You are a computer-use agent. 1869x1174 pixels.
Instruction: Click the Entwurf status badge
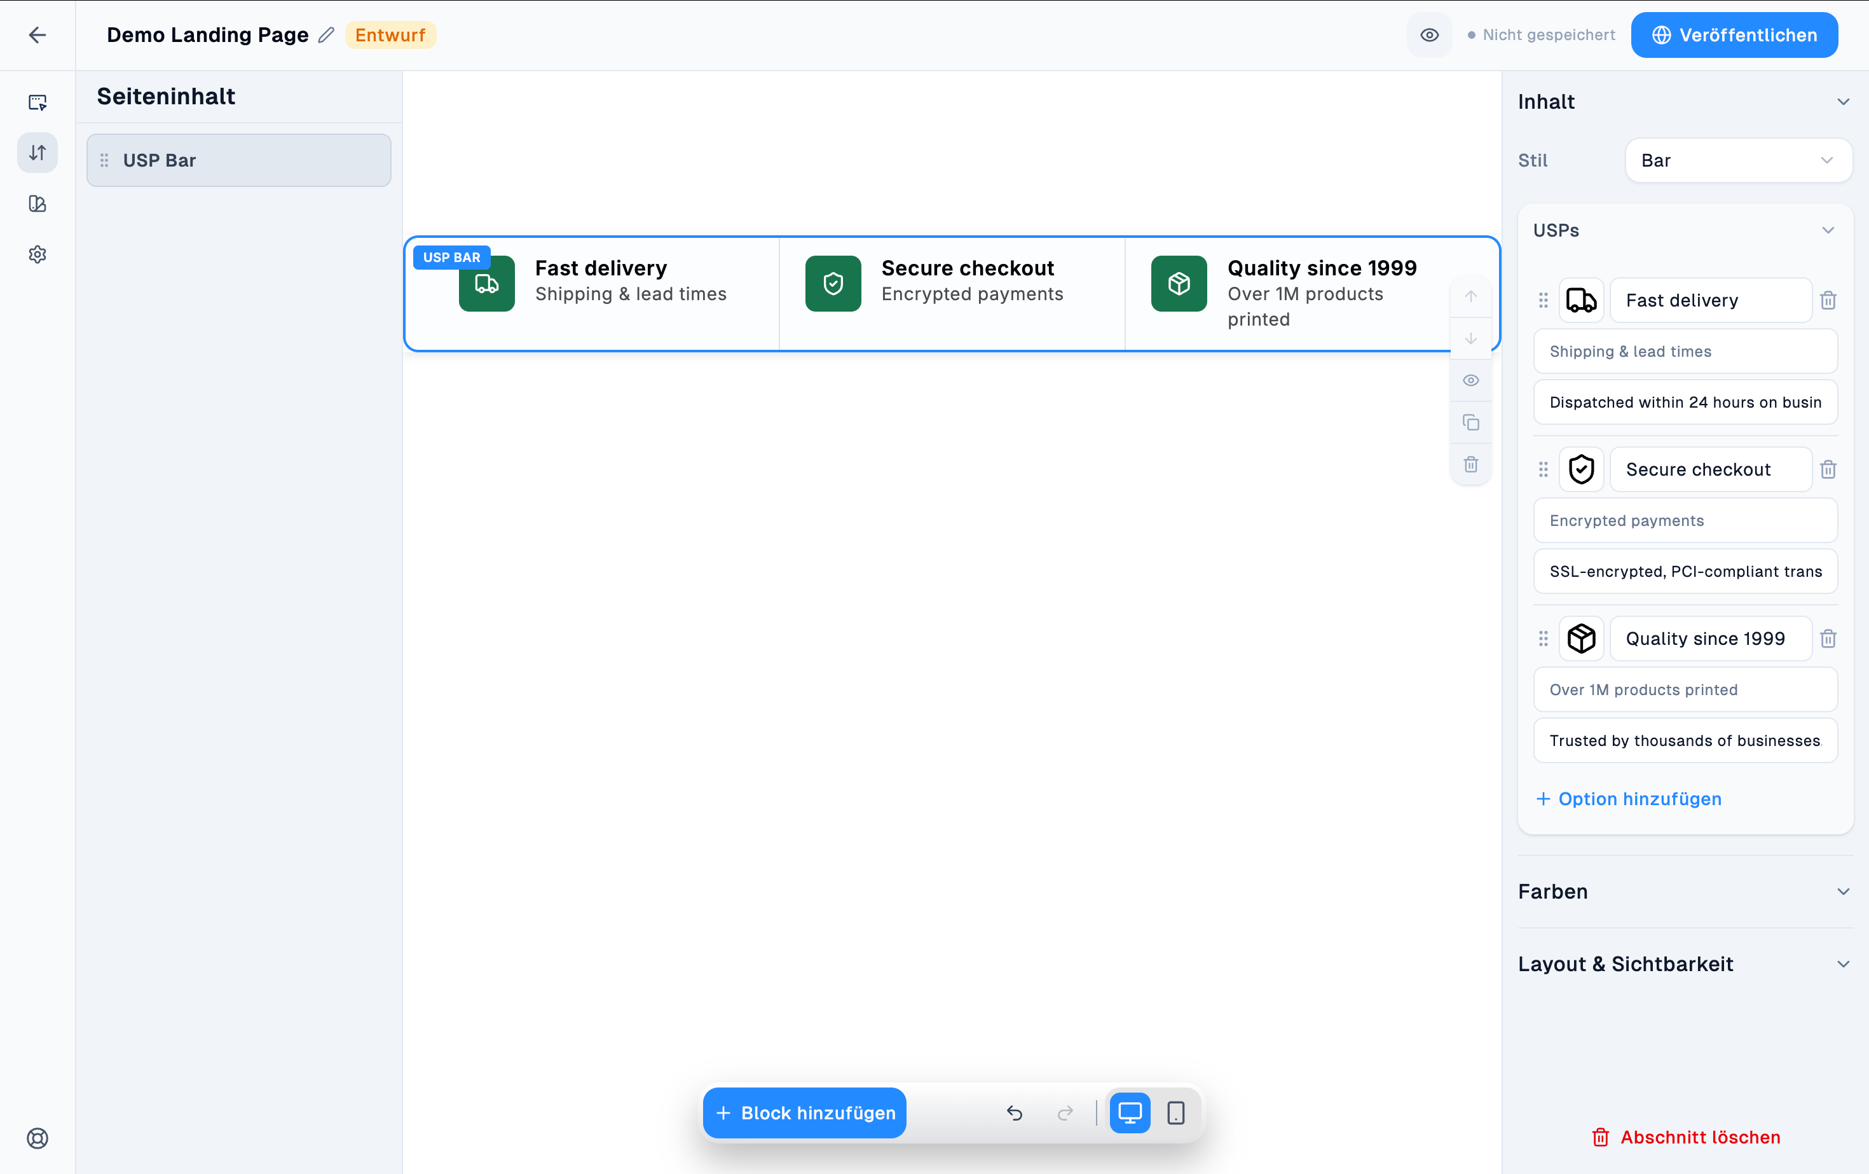coord(390,35)
